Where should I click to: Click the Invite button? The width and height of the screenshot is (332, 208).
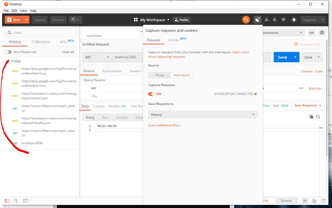pyautogui.click(x=182, y=20)
